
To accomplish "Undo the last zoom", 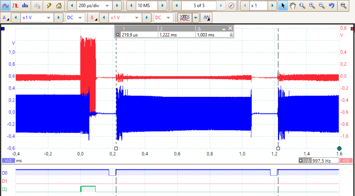I will [x=331, y=5].
